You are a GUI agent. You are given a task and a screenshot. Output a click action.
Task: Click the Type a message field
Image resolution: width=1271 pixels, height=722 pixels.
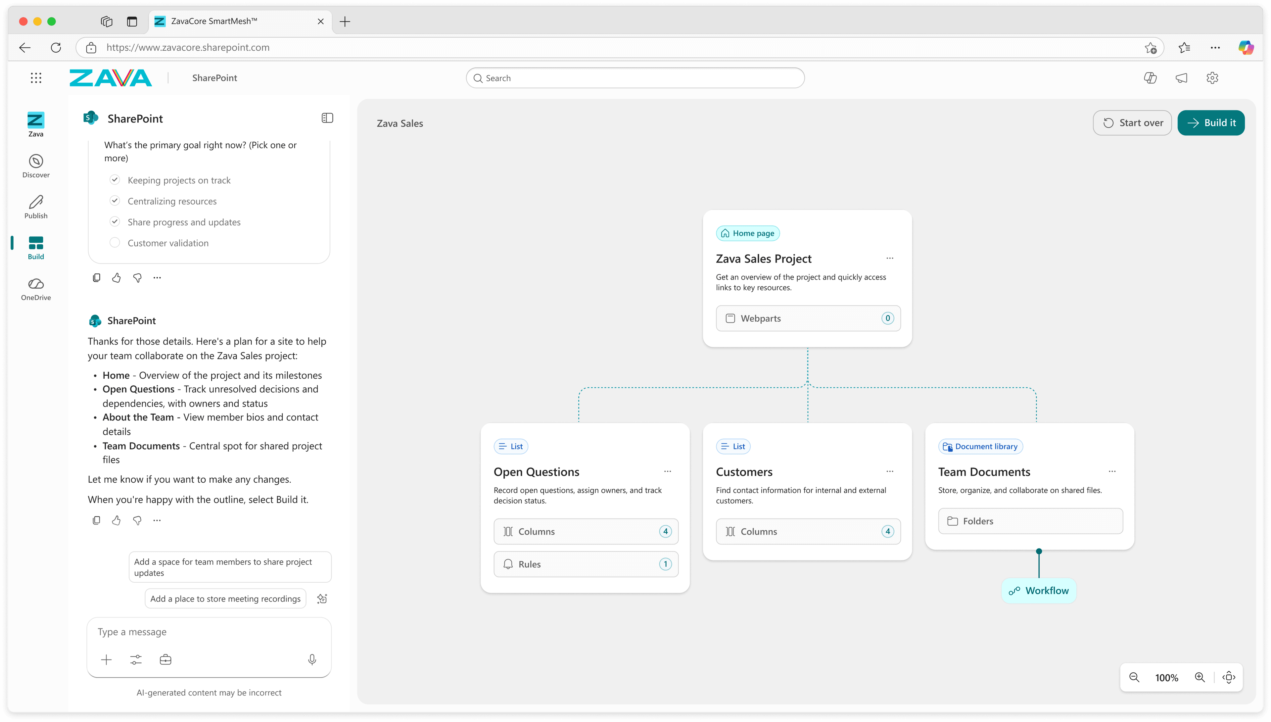(x=209, y=632)
